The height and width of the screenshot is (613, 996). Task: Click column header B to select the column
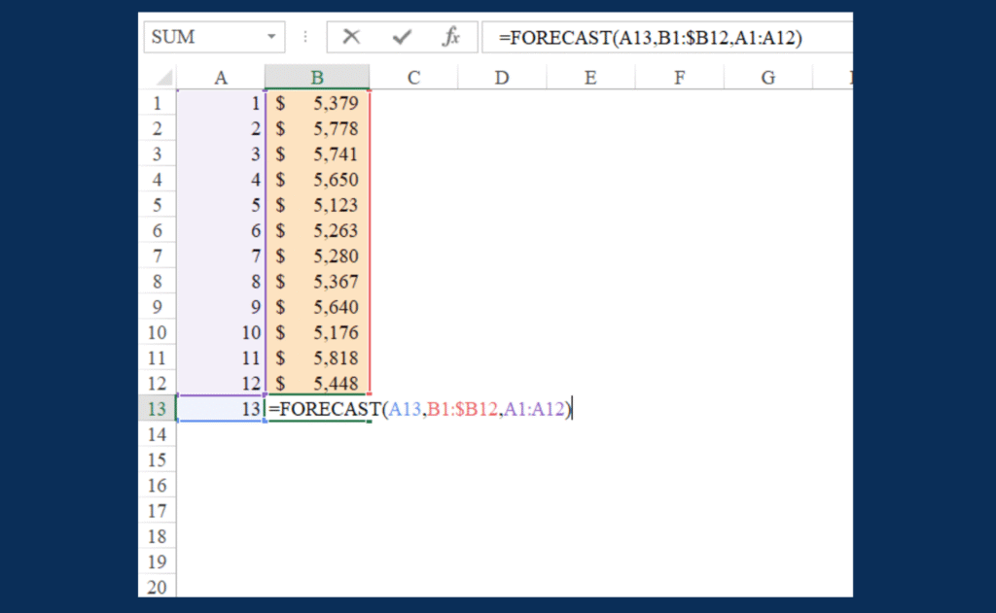(x=317, y=77)
